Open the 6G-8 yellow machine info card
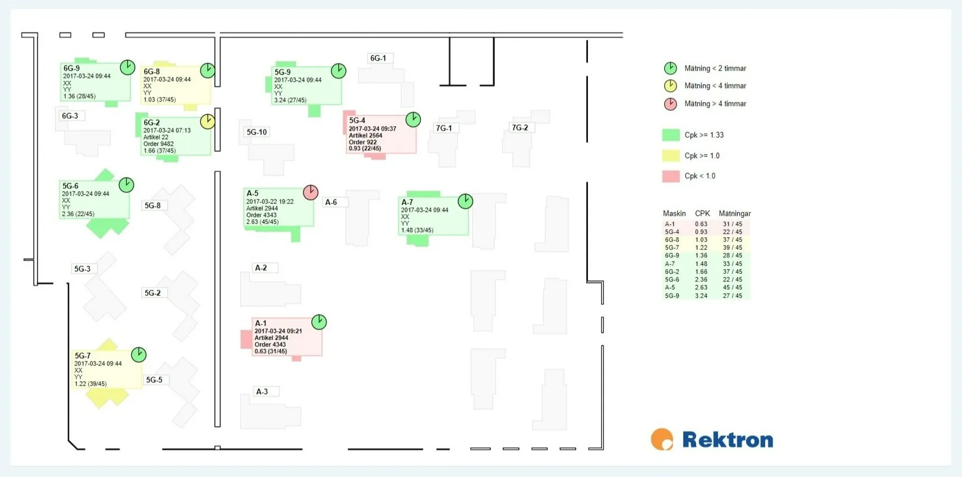 pos(176,85)
